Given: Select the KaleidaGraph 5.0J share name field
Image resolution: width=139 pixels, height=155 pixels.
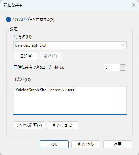Looking at the screenshot, I should [x=70, y=45].
